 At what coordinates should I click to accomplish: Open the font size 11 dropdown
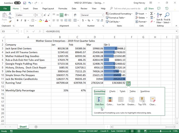(41, 15)
